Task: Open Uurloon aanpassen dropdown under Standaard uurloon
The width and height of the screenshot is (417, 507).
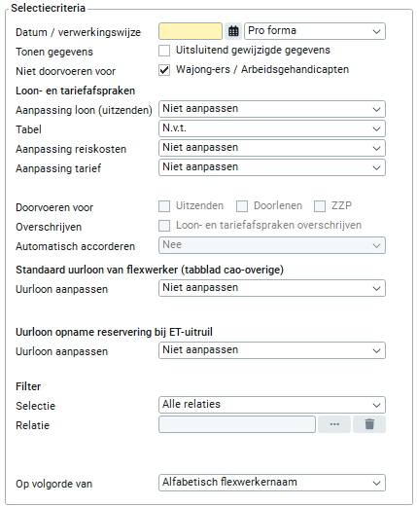Action: [272, 288]
